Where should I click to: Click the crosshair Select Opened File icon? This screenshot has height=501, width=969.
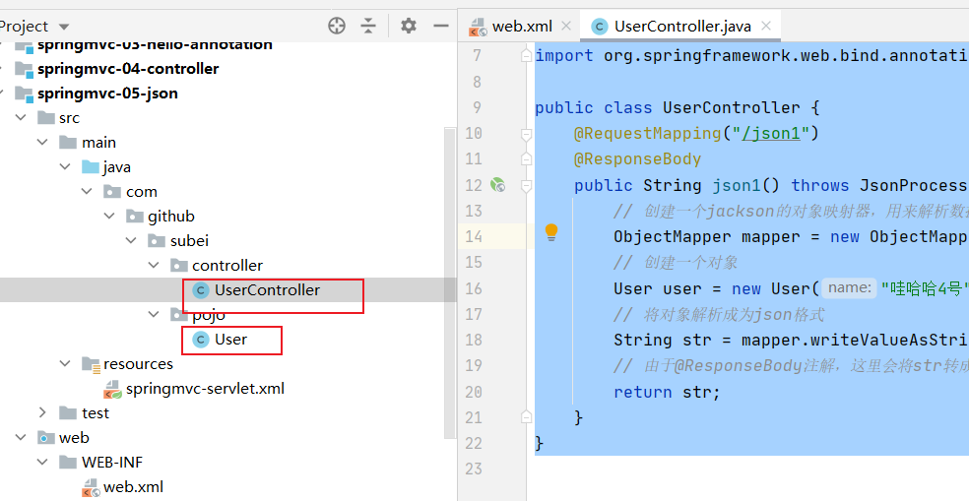337,26
